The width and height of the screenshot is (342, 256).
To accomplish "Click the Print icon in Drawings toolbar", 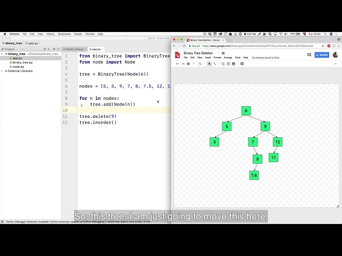I will pyautogui.click(x=188, y=64).
